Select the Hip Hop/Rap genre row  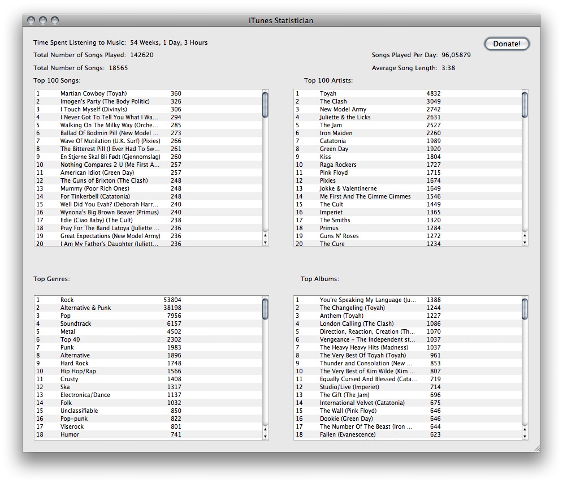[x=148, y=371]
